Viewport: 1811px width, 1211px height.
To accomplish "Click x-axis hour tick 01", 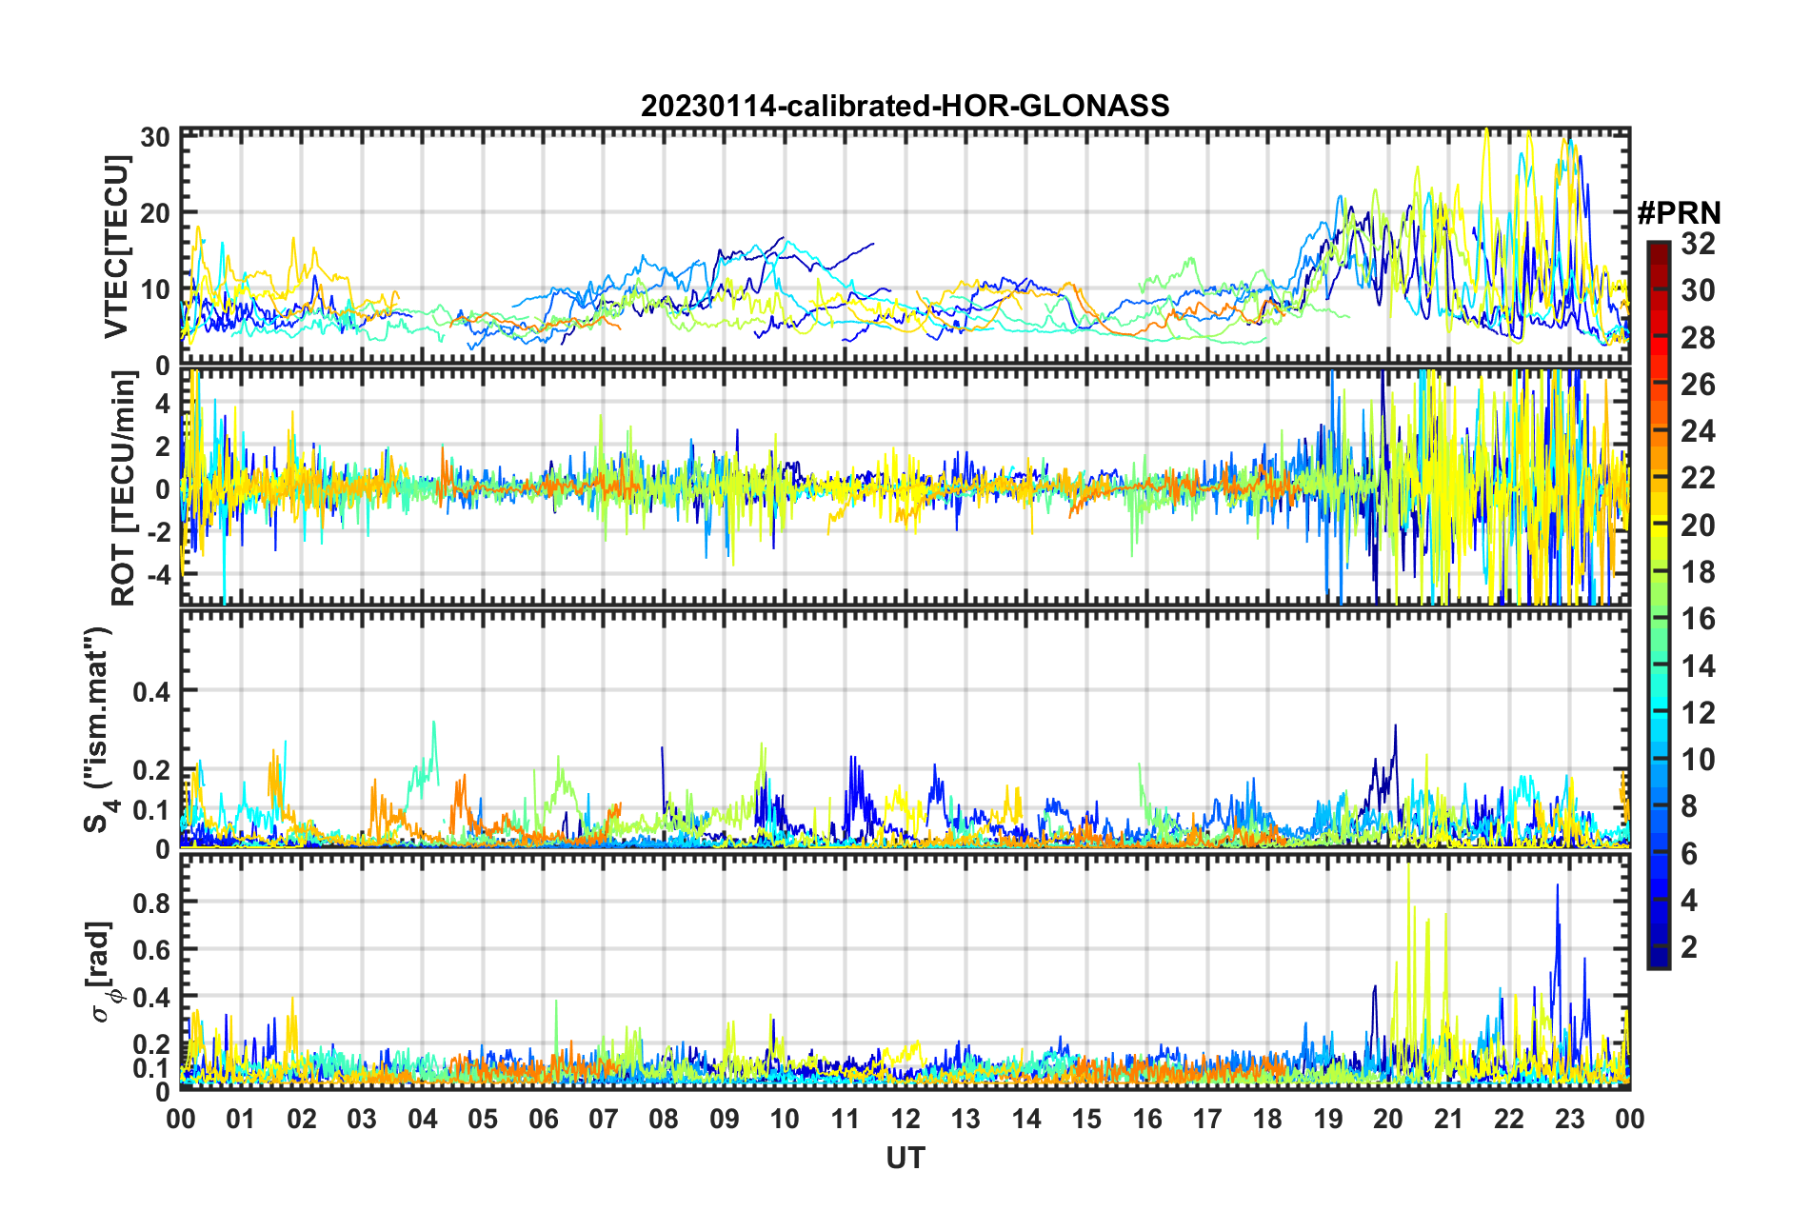I will [241, 1119].
